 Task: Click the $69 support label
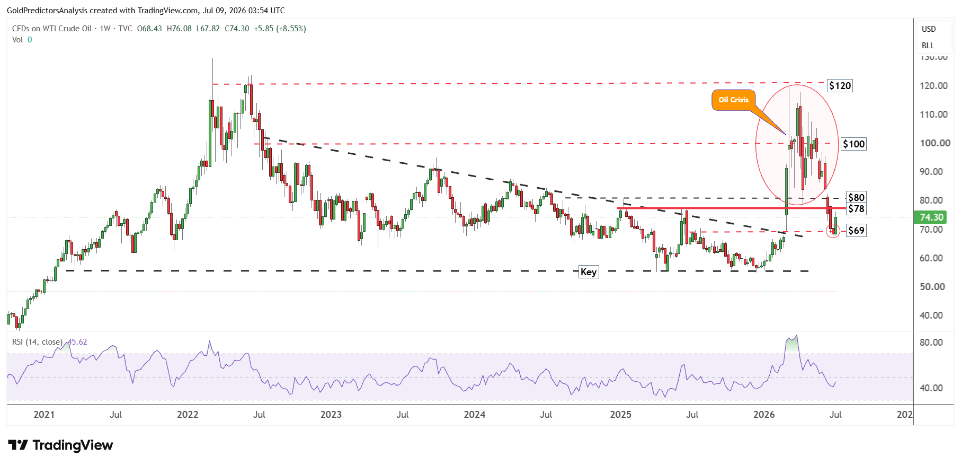[856, 231]
